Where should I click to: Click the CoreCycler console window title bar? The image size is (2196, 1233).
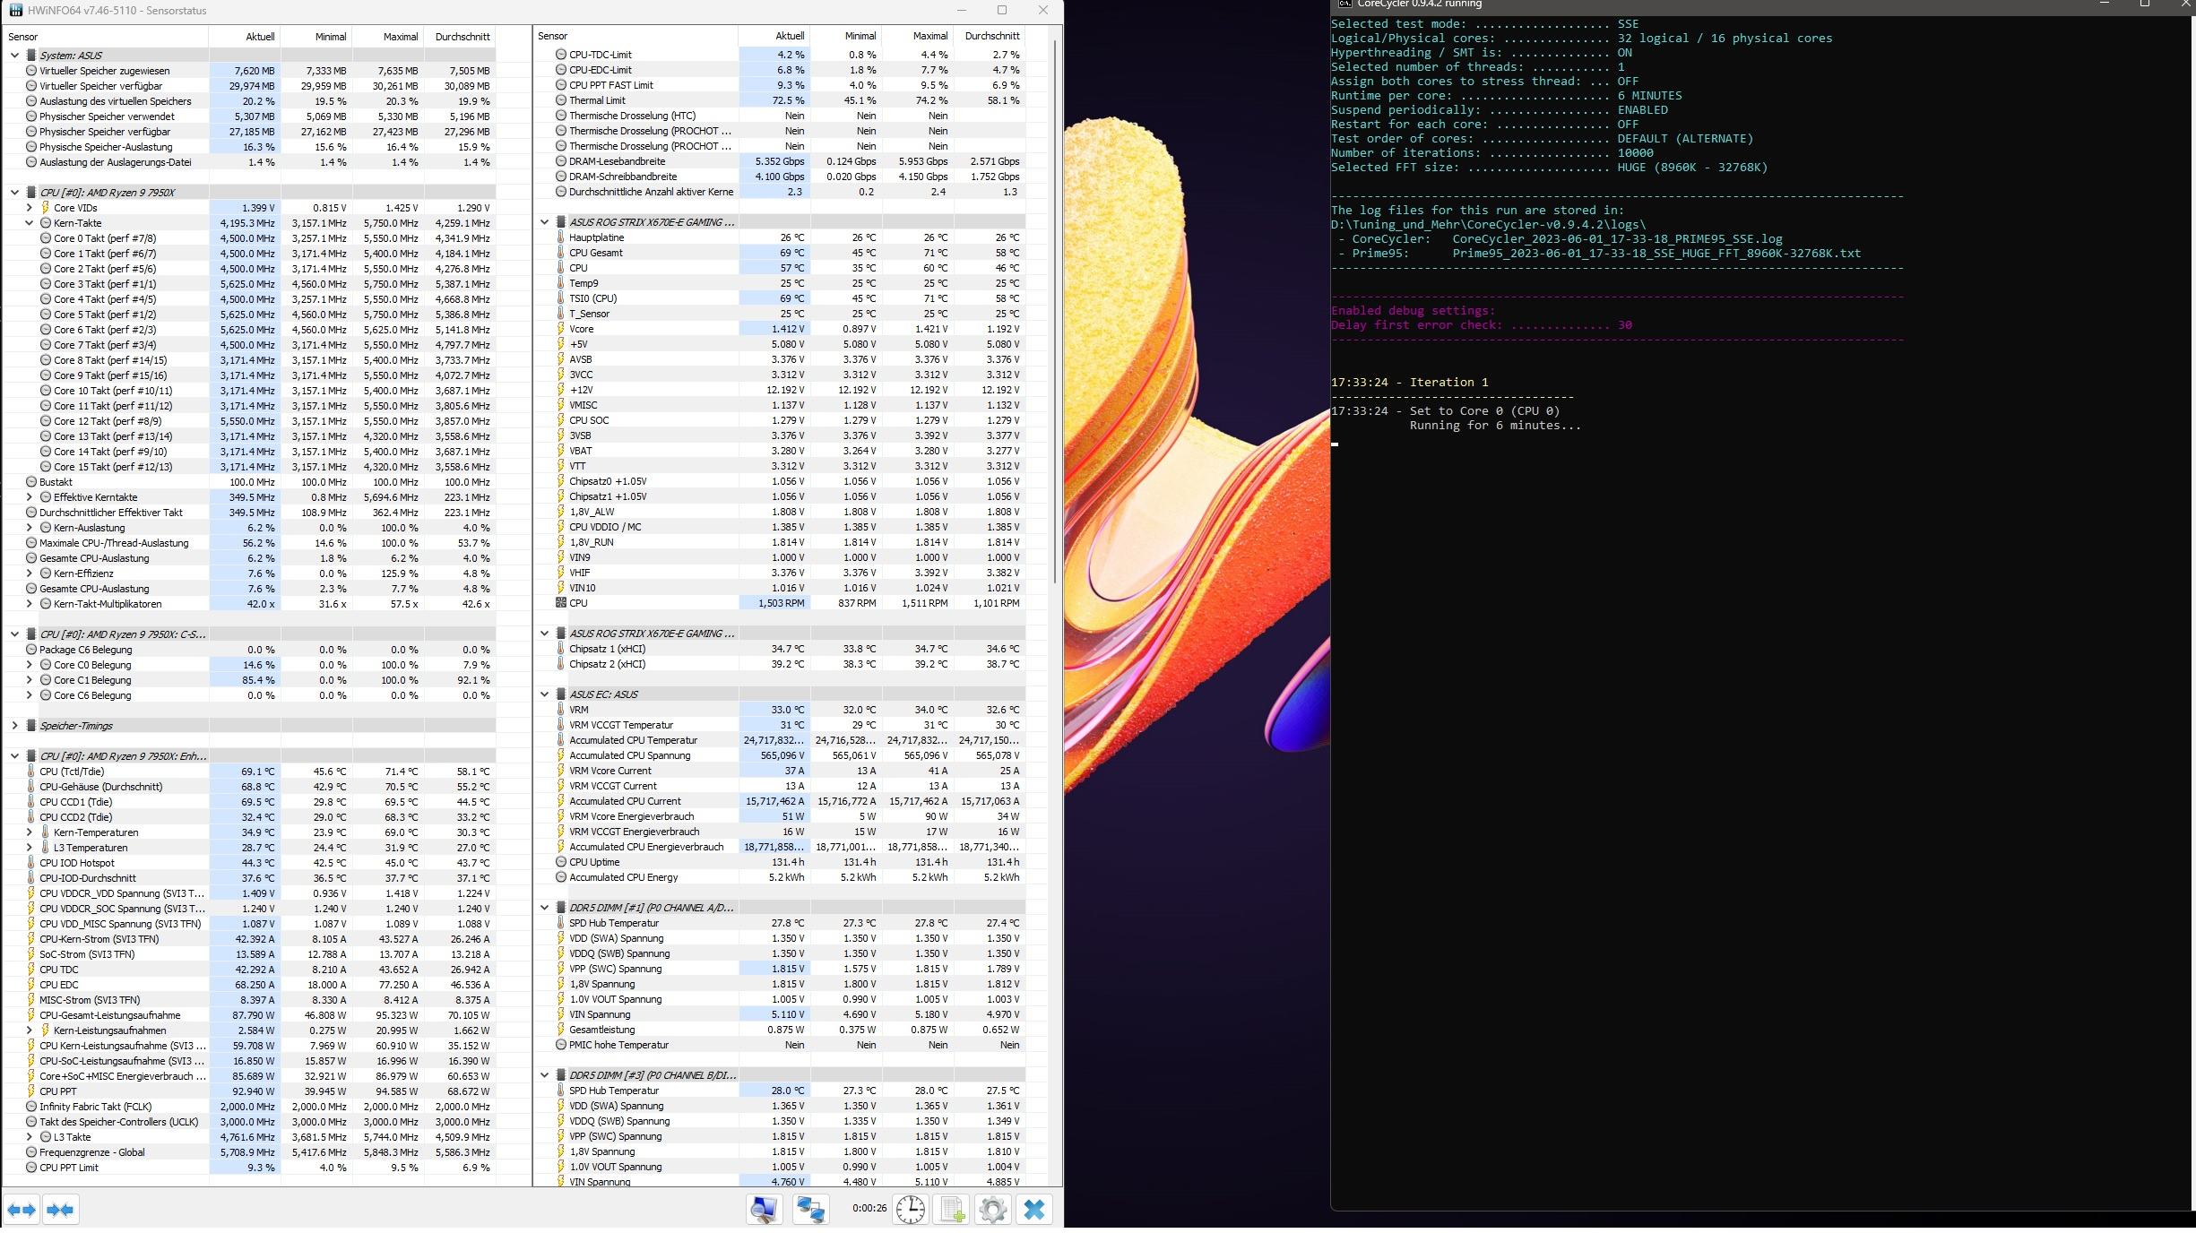pos(1703,4)
